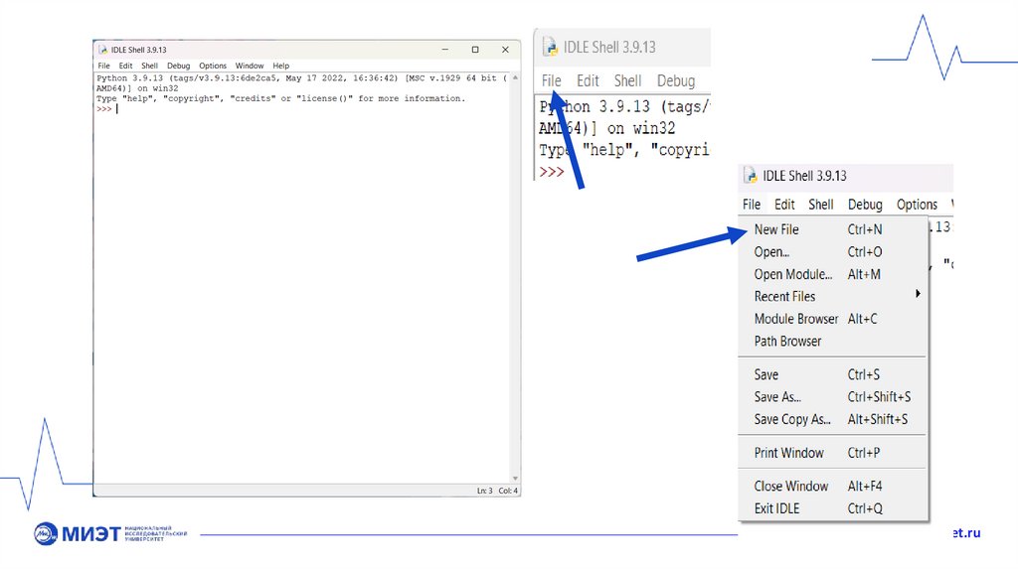Viewport: 1018px width, 570px height.
Task: Click Edit in the enlarged middle IDLE menu bar
Action: tap(588, 80)
